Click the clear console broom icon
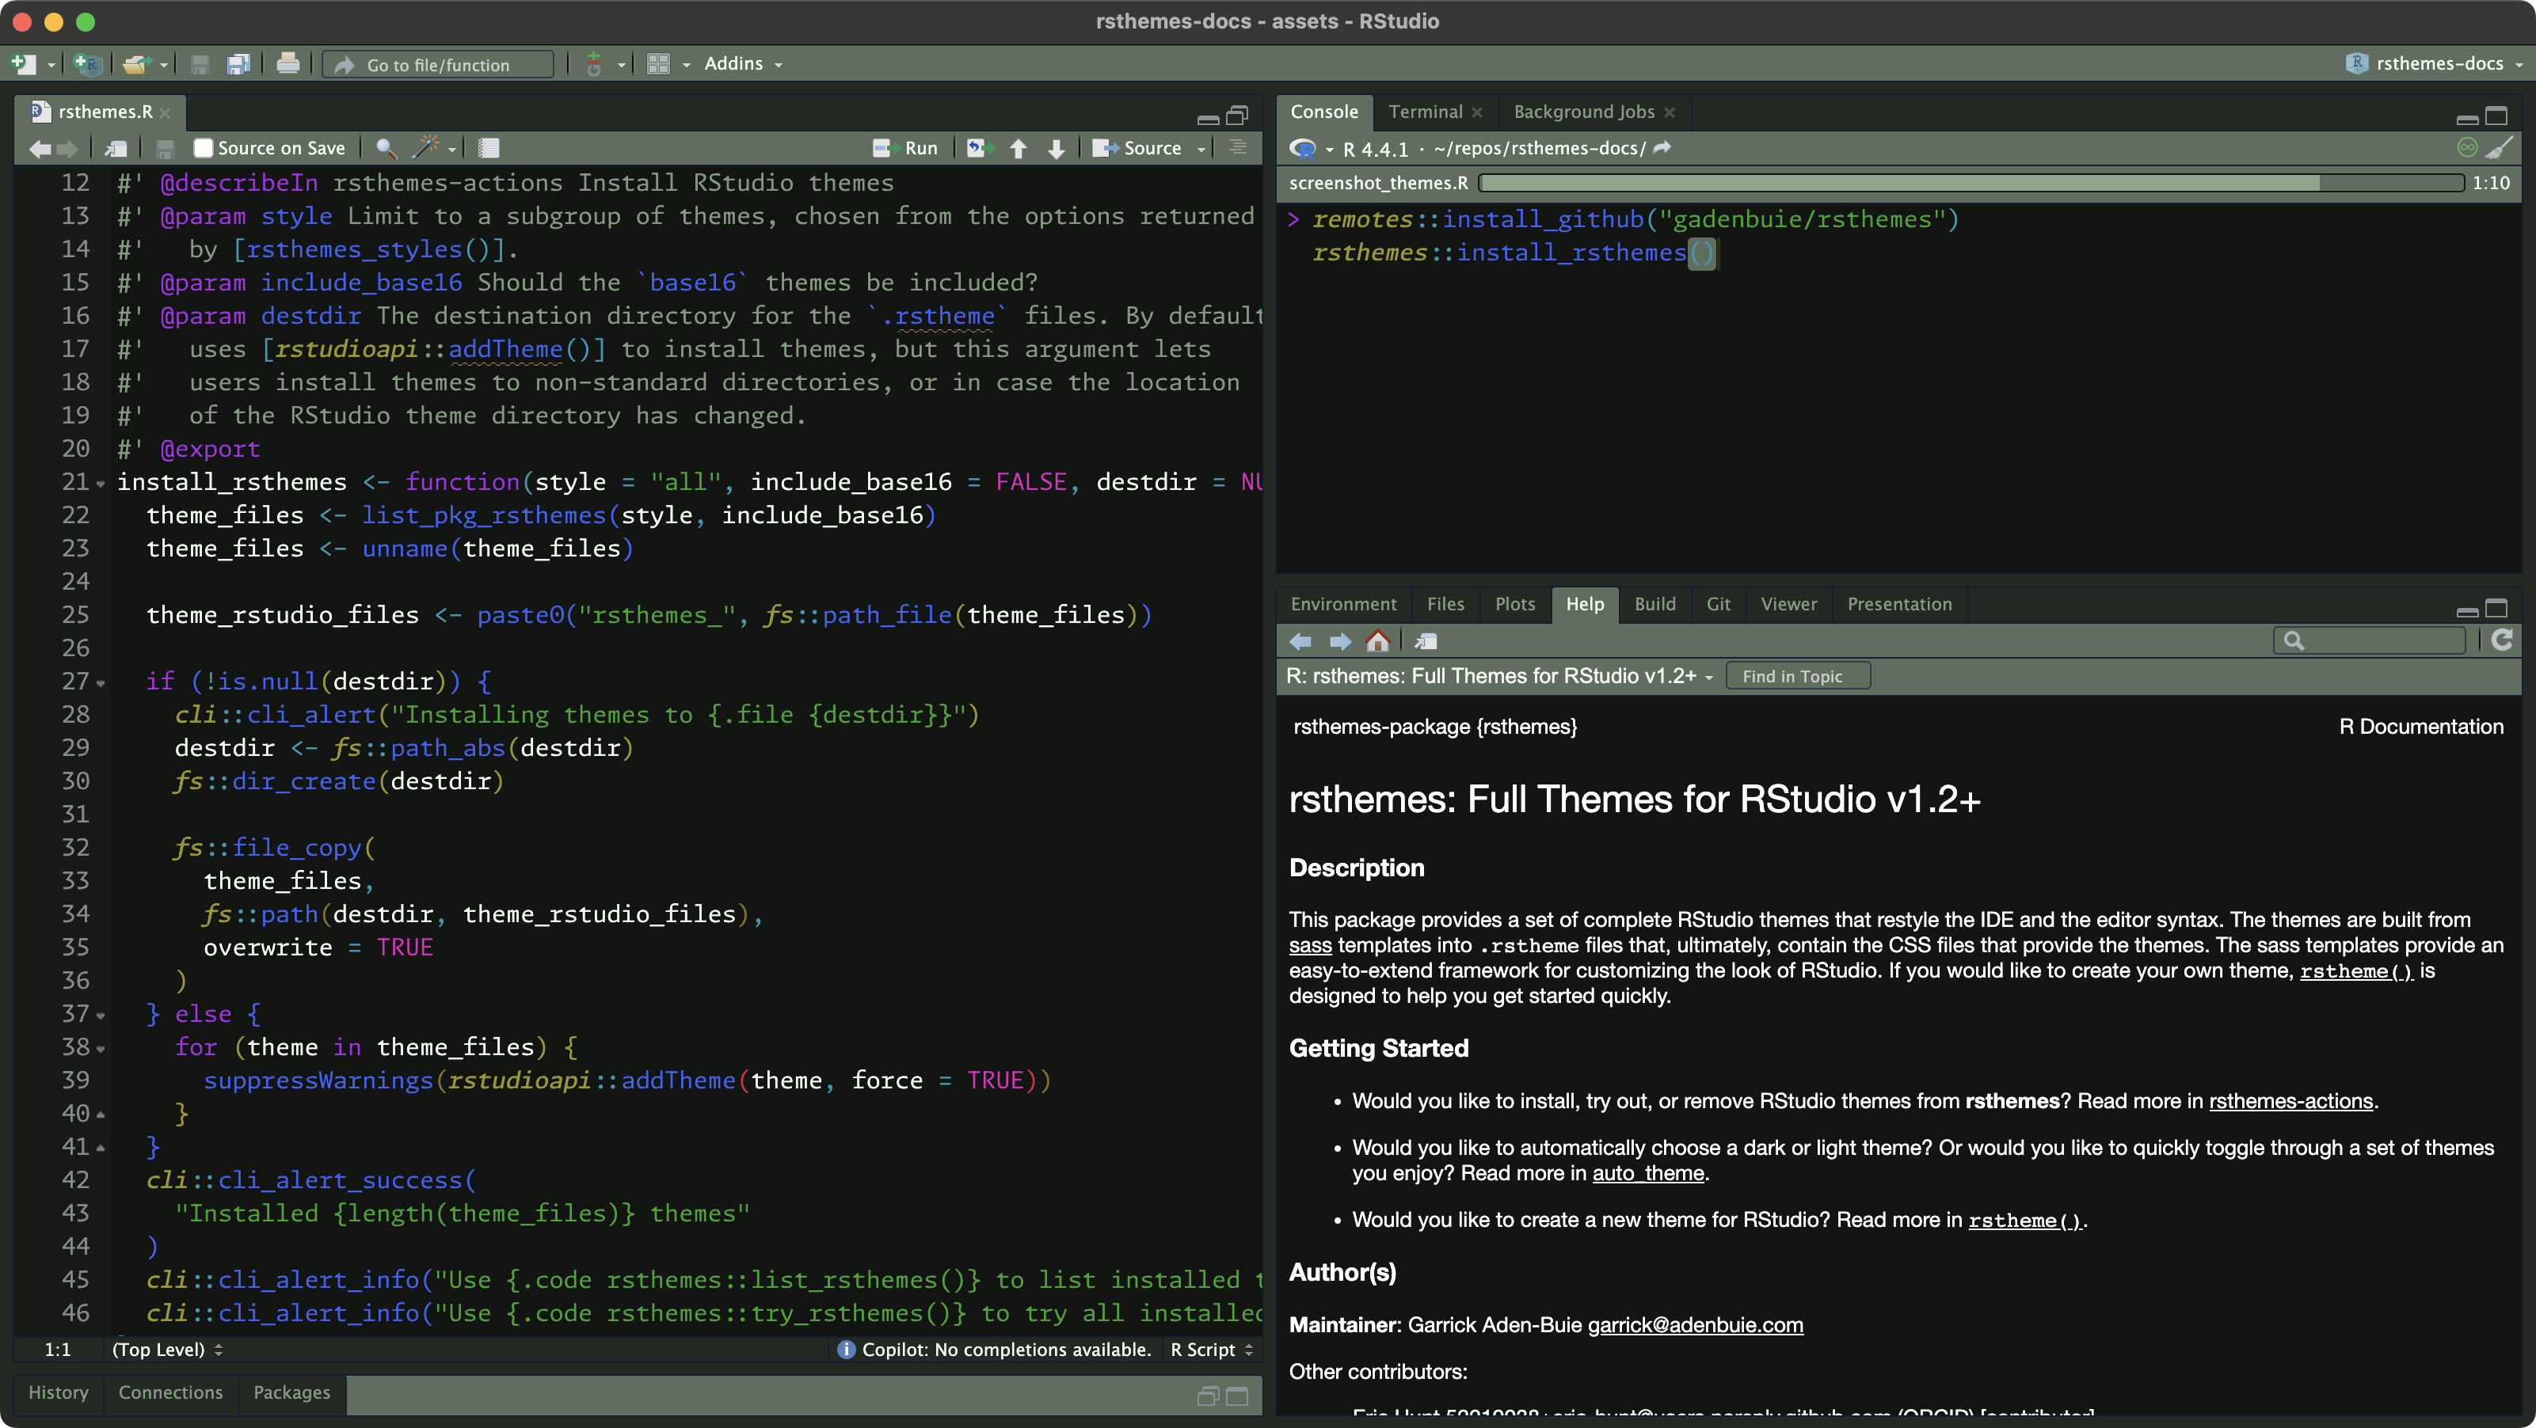Screen dimensions: 2536x1428 pos(2499,149)
